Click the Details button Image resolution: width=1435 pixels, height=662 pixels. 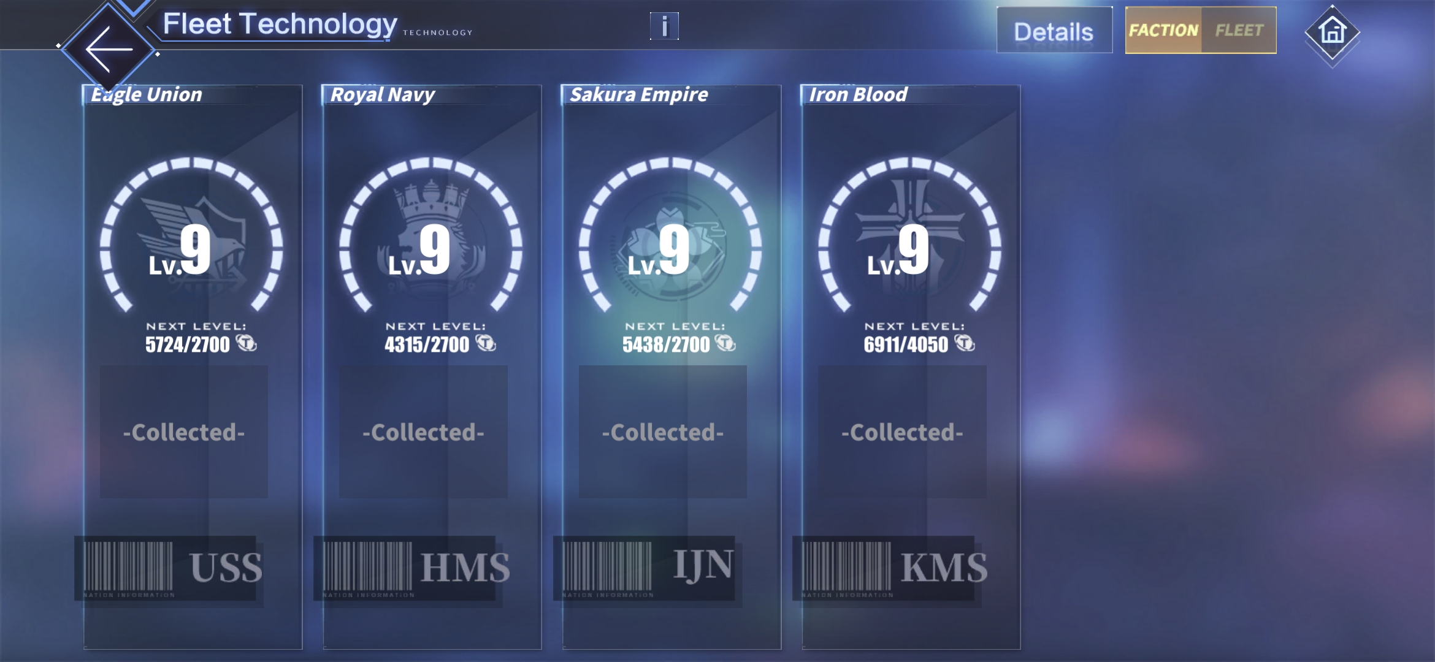(x=1054, y=30)
